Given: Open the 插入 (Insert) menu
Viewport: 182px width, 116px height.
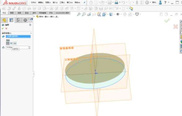Looking at the screenshot, I should click(55, 2).
